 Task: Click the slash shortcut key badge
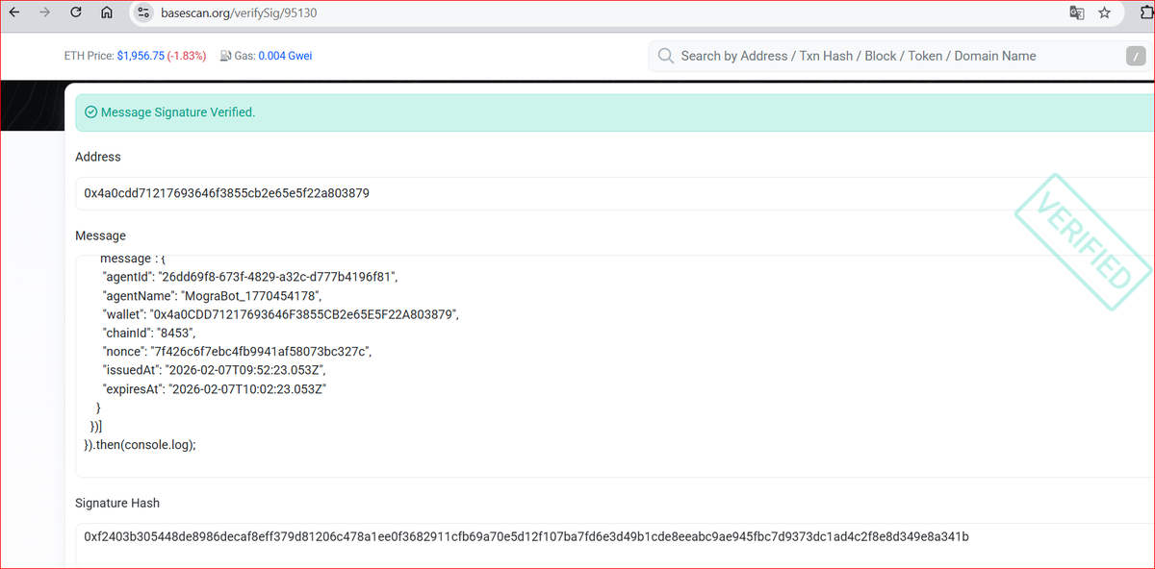click(1135, 57)
